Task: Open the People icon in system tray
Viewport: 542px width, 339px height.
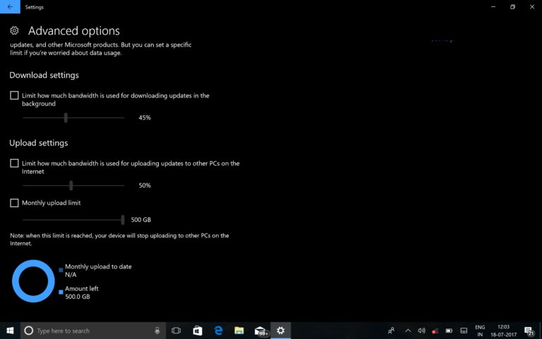Action: point(391,331)
